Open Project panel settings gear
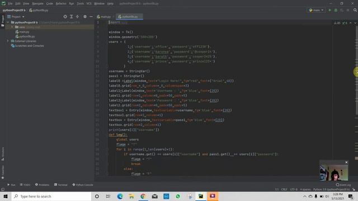This screenshot has width=358, height=201. 85,17
